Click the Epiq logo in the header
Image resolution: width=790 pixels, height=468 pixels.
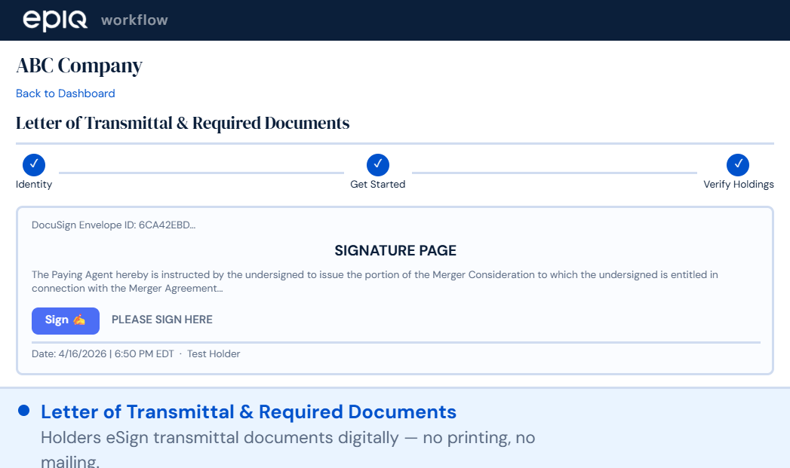click(x=55, y=20)
